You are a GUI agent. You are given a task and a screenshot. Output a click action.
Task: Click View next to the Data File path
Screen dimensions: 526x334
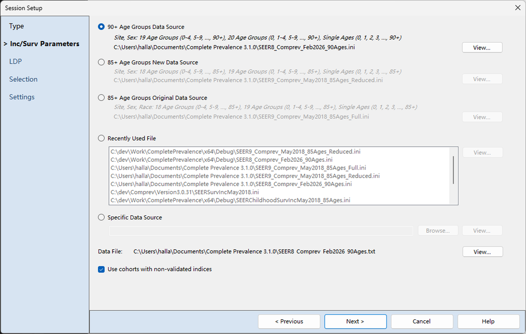tap(482, 252)
